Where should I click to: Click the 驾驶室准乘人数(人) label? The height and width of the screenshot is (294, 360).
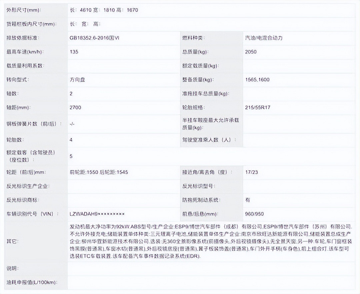209,140
